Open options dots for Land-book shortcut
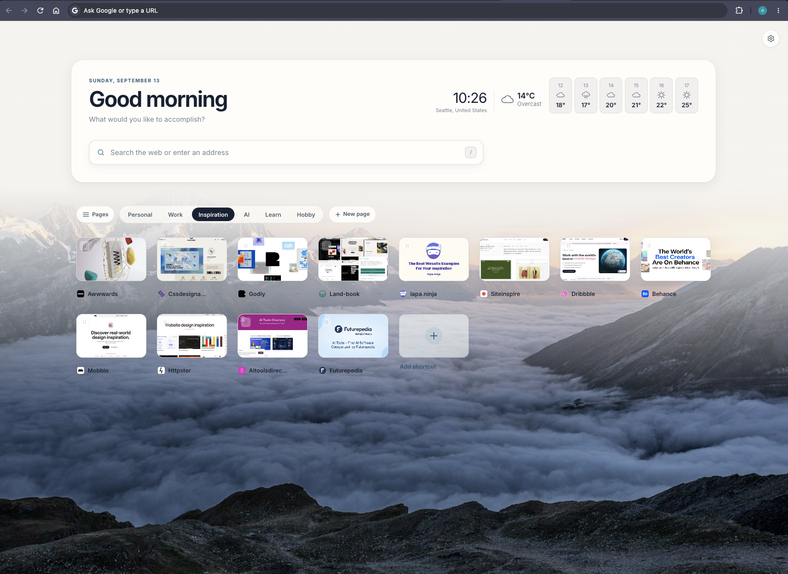Screen dimensions: 788x574 coord(380,294)
